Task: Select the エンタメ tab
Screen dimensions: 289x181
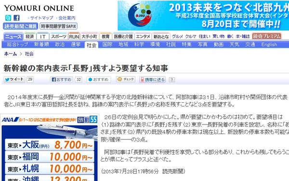Action: [143, 36]
